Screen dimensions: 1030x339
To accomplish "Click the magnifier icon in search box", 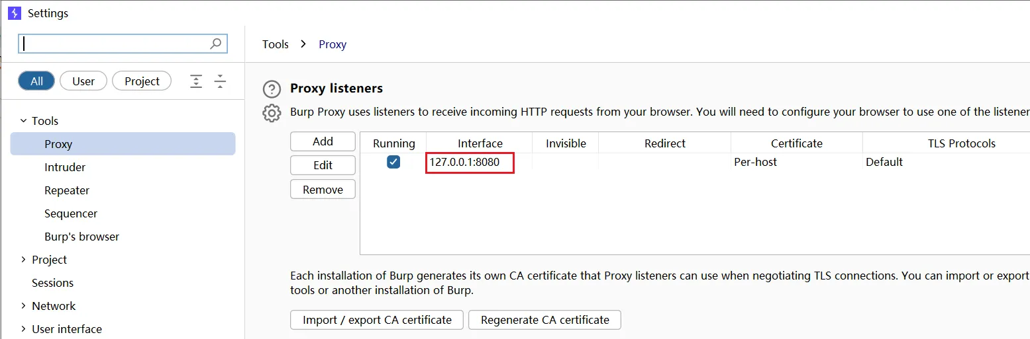I will tap(216, 44).
